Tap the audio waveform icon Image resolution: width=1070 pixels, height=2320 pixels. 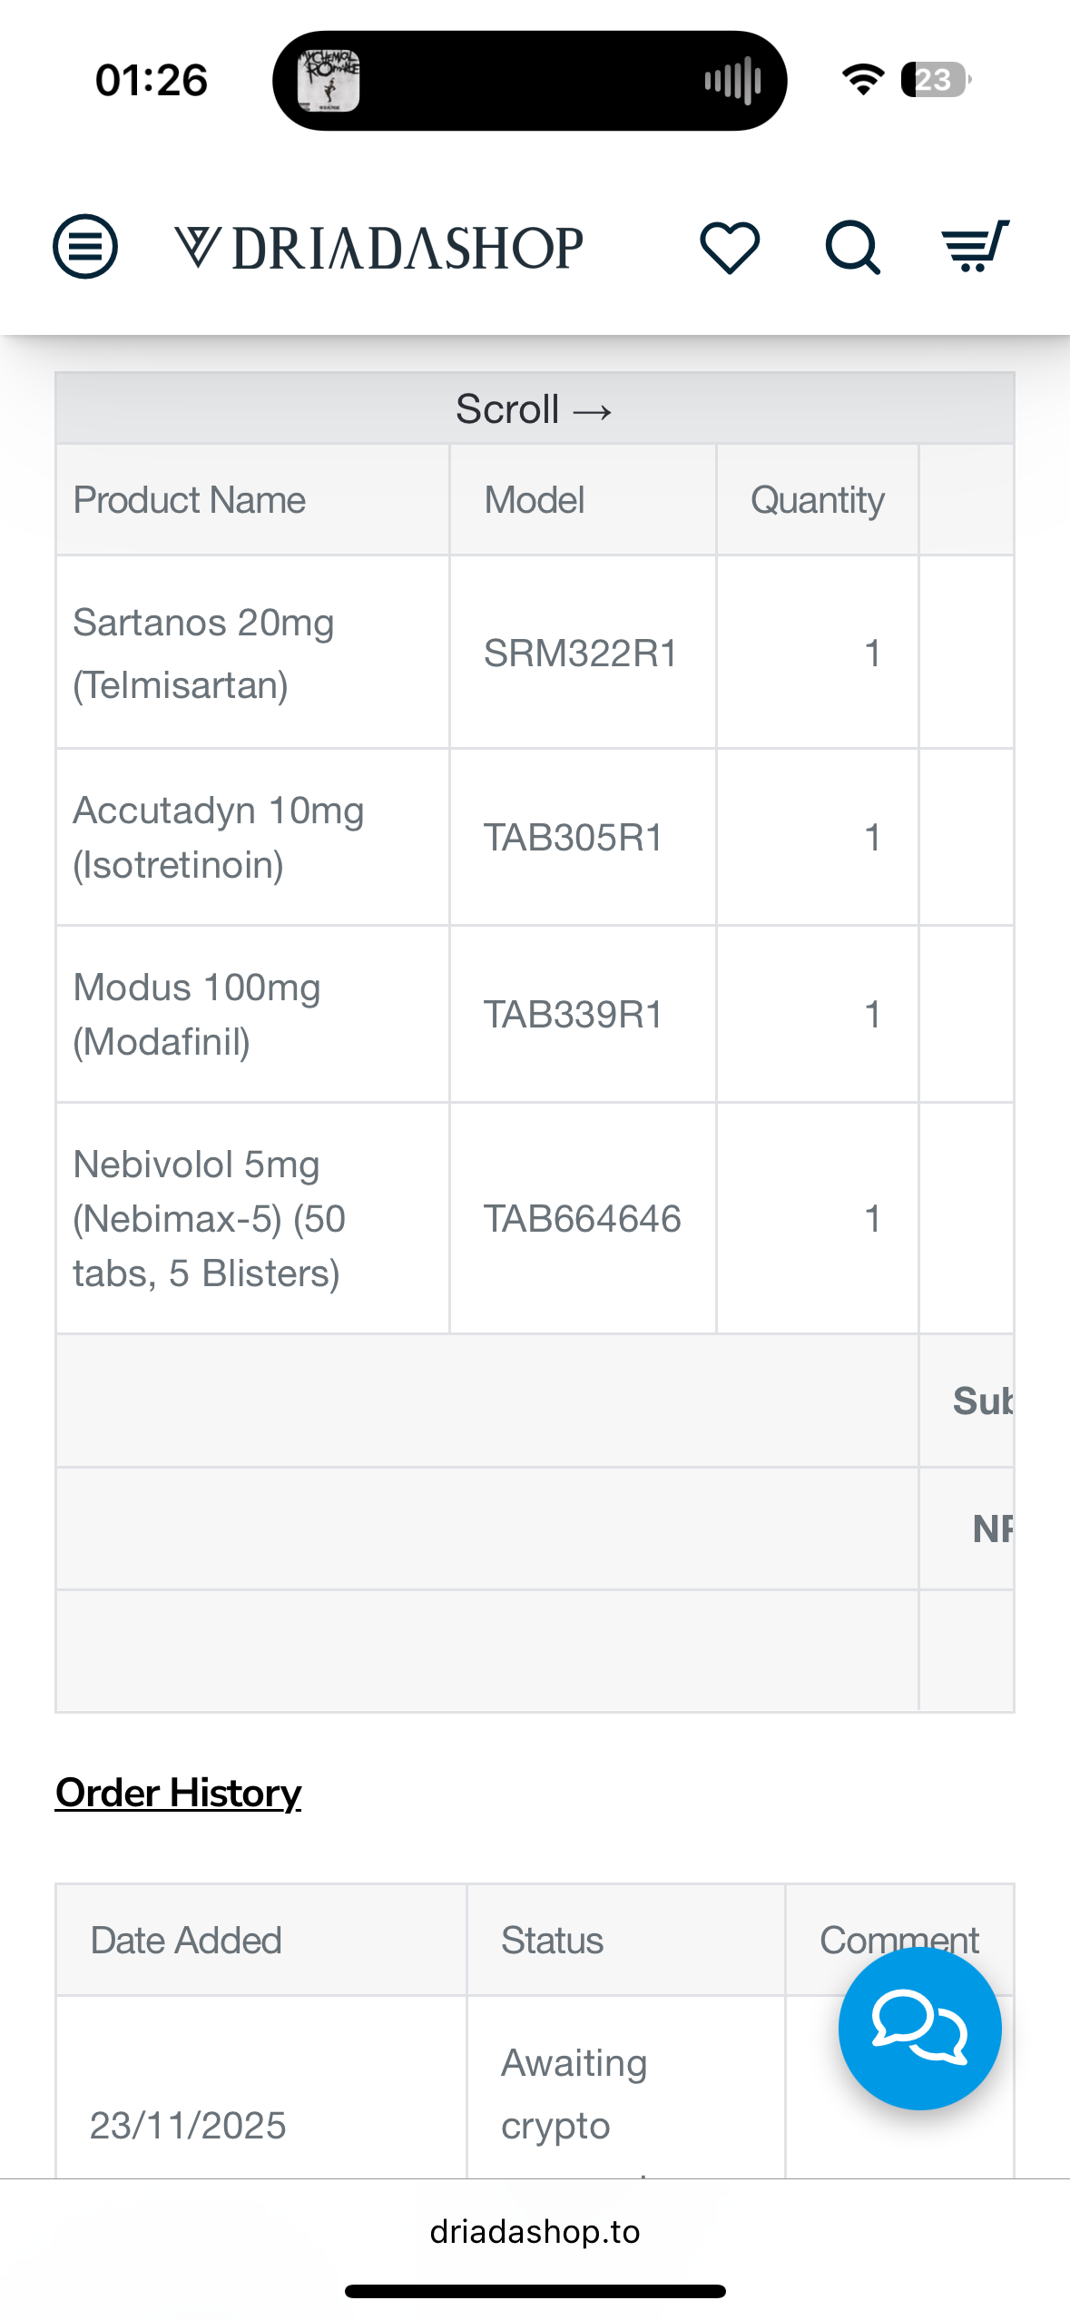coord(732,81)
